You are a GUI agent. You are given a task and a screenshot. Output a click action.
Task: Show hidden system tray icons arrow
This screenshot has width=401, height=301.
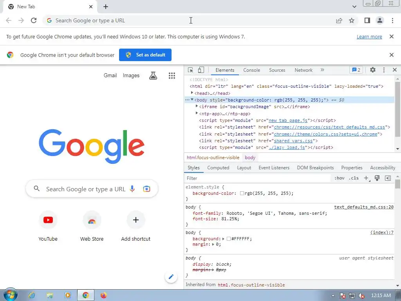point(333,296)
